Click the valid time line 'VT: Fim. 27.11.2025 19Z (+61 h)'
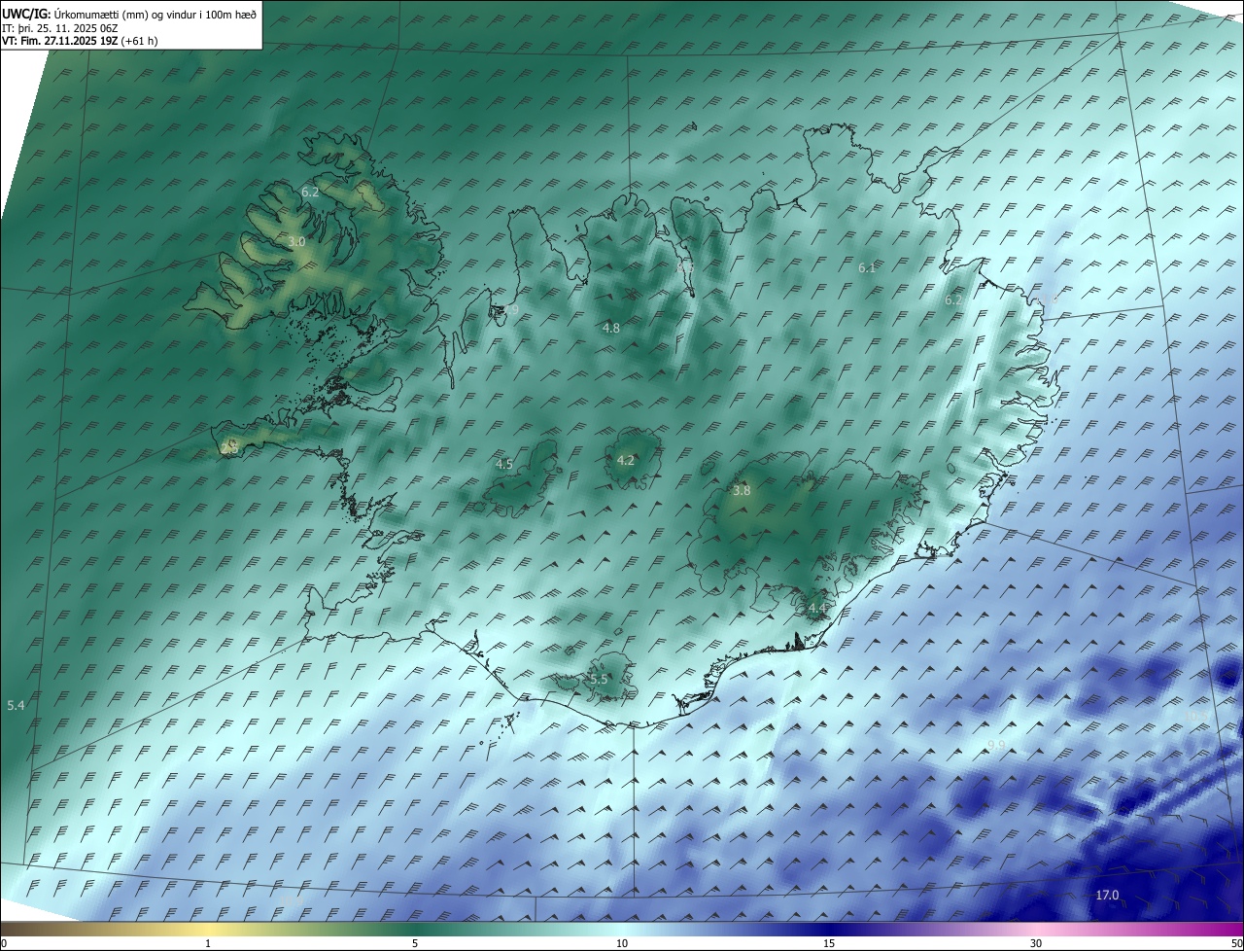Viewport: 1244px width, 951px height. tap(80, 41)
